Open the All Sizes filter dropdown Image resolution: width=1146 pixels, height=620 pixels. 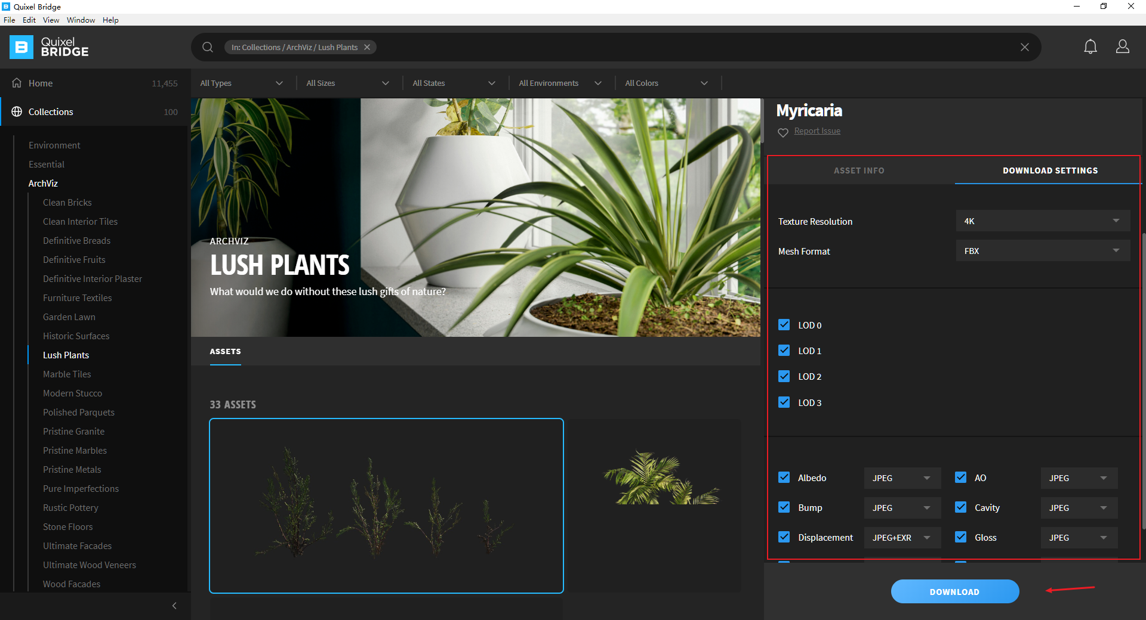tap(348, 83)
